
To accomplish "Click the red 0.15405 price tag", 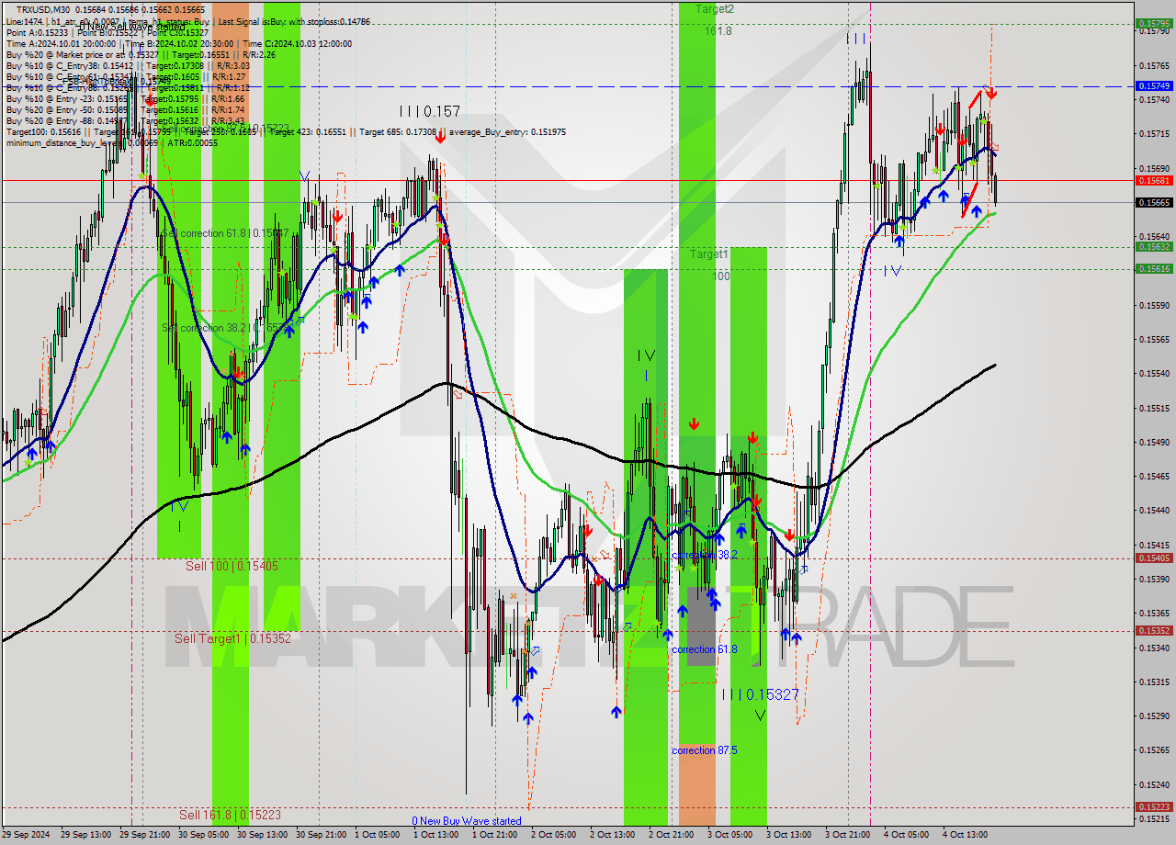I will coord(1154,558).
